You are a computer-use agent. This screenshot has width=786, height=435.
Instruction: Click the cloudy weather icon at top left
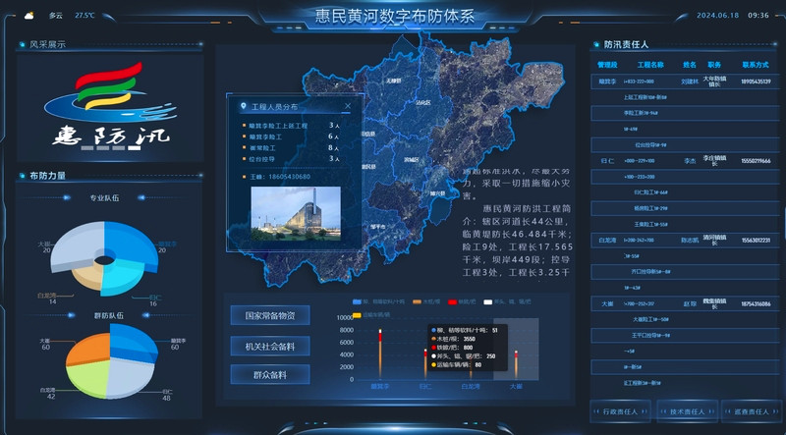point(28,16)
